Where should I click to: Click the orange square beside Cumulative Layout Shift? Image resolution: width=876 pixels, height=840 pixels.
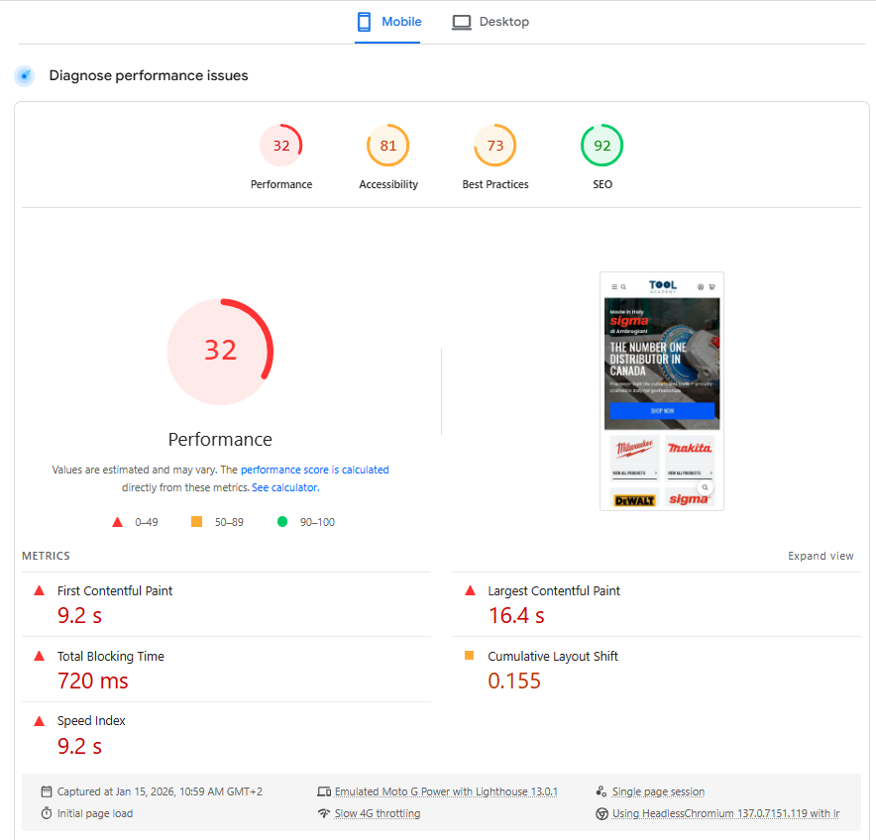click(470, 655)
